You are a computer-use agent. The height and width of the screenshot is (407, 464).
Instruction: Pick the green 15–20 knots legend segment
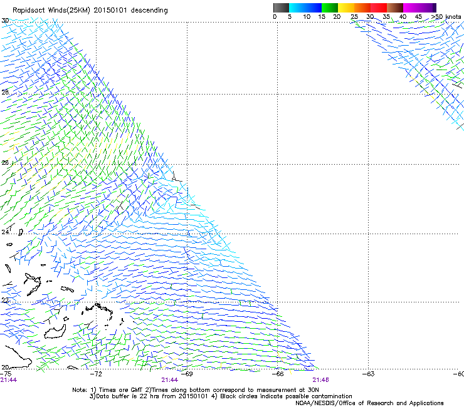330,8
